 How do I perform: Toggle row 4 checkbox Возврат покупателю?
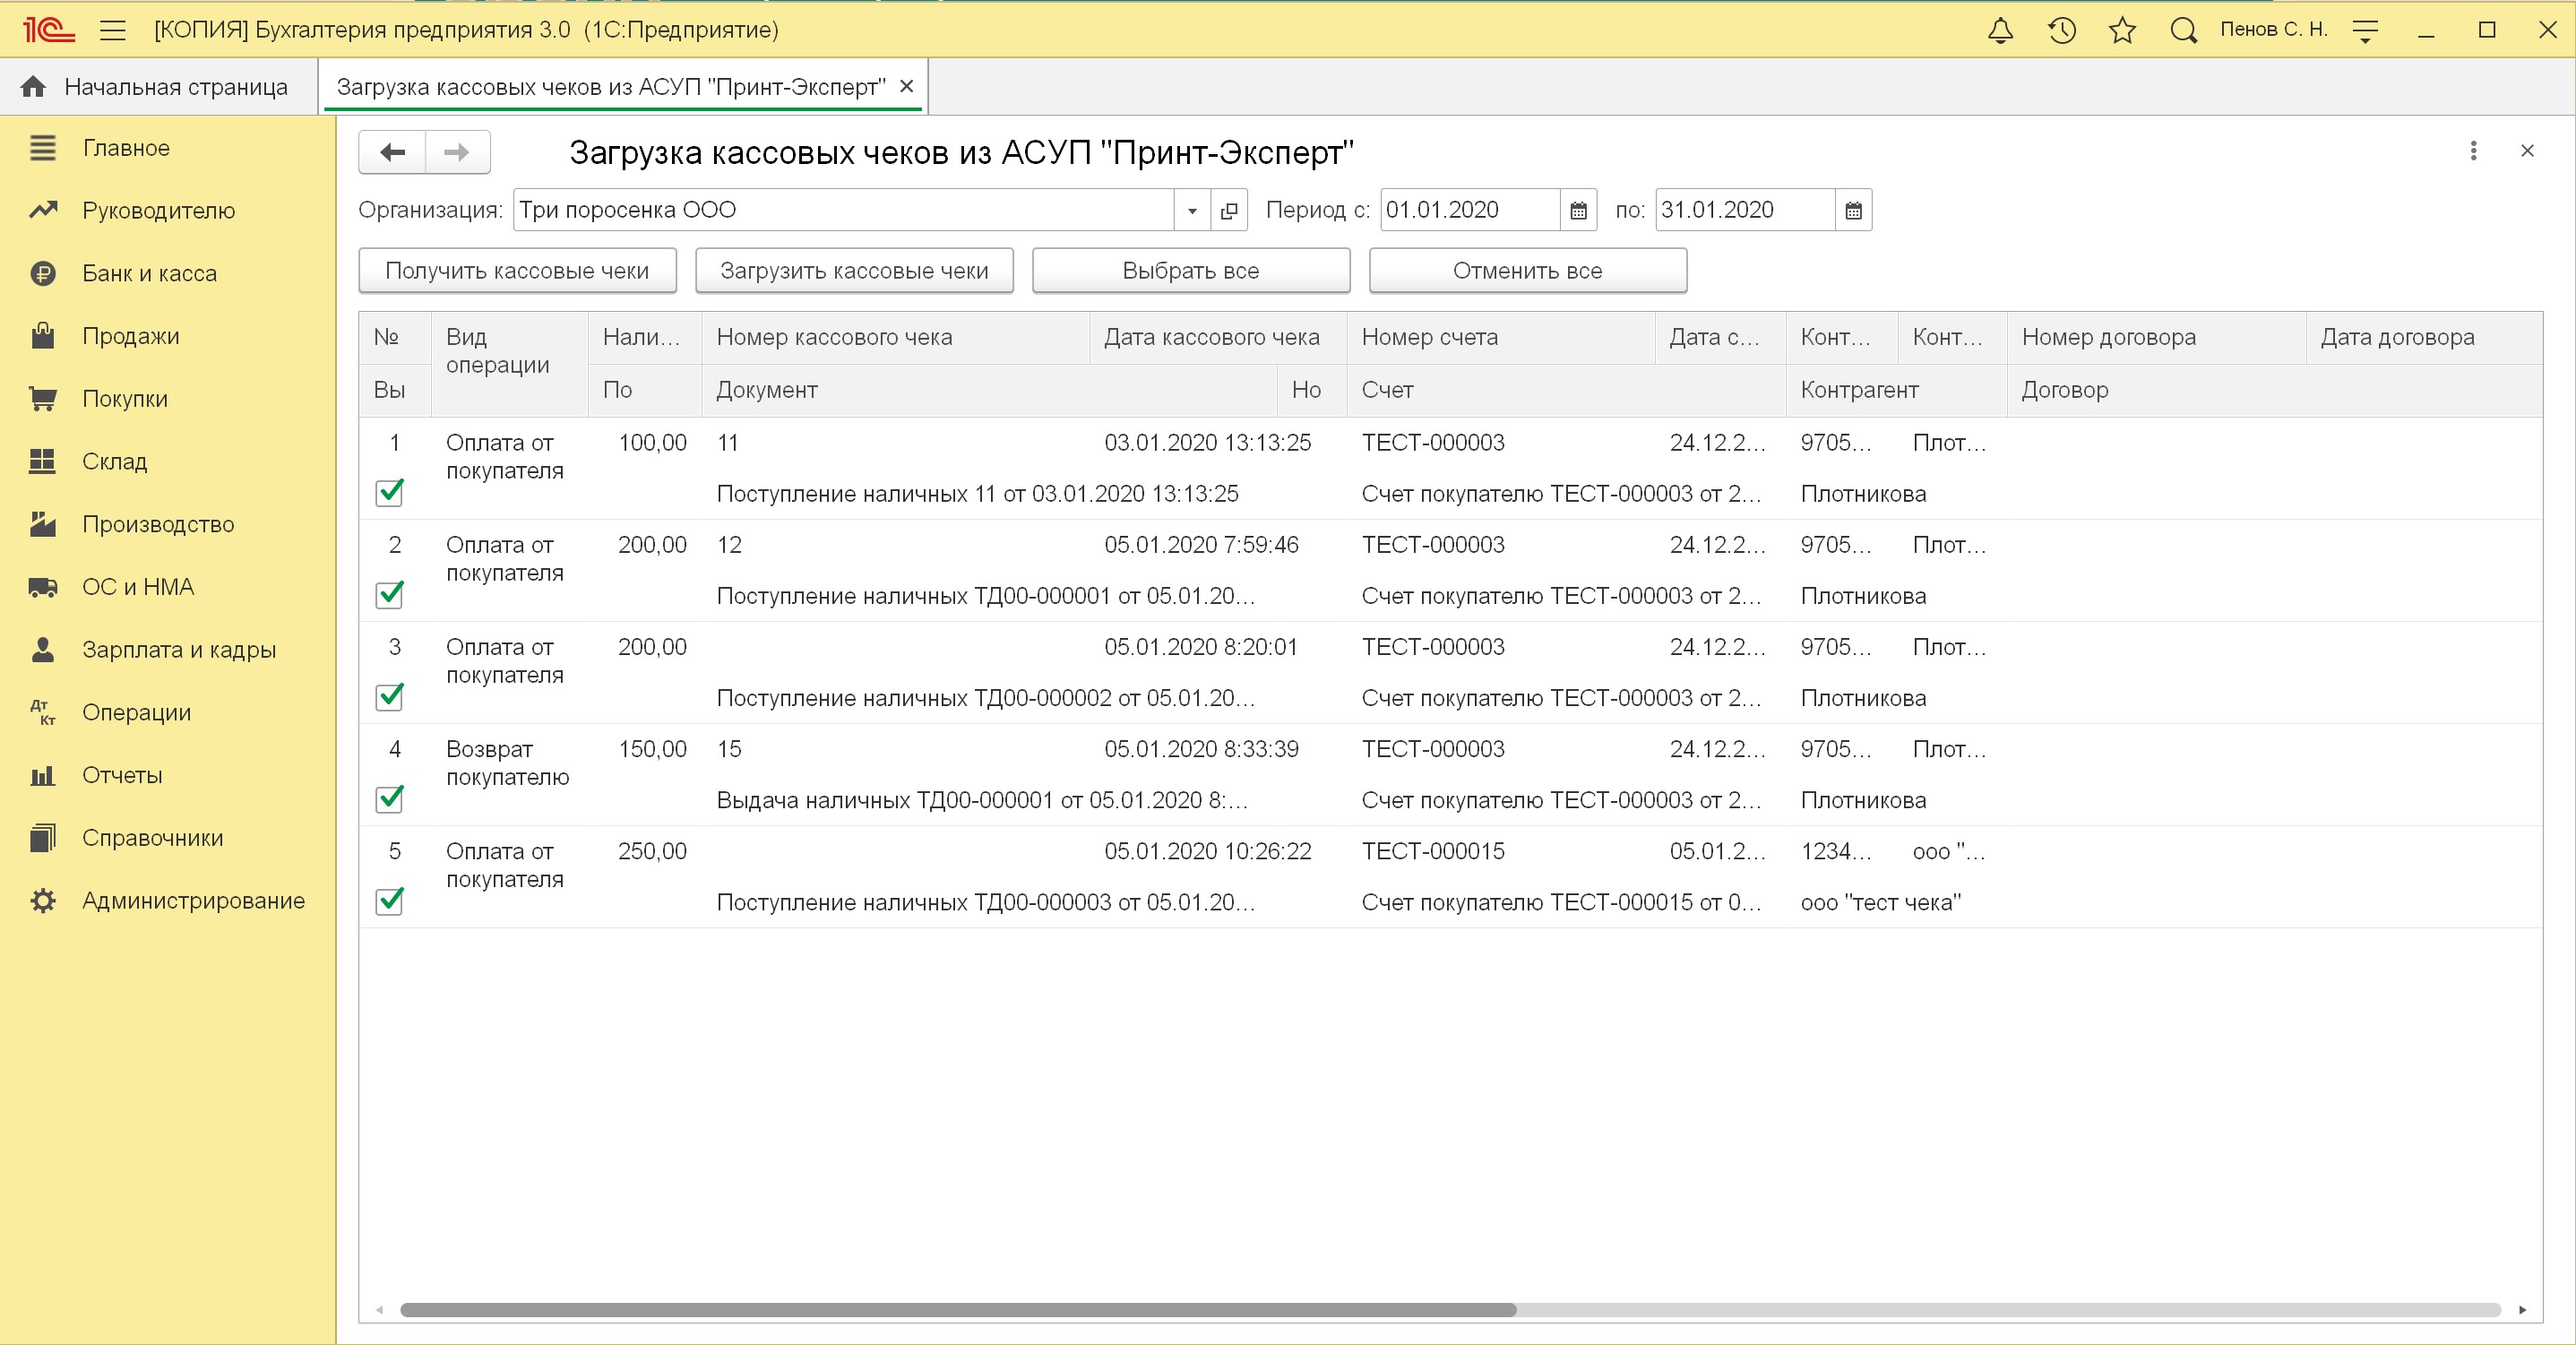point(389,799)
